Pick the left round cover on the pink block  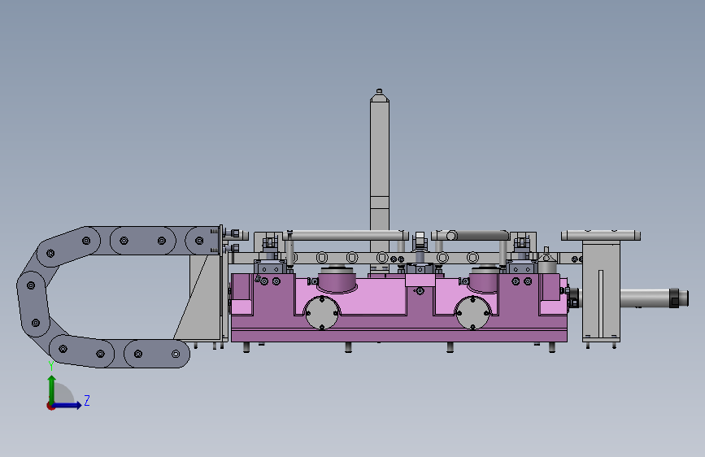click(x=322, y=312)
